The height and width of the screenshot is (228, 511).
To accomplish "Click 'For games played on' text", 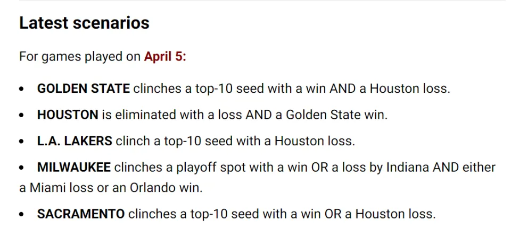I will tap(80, 57).
